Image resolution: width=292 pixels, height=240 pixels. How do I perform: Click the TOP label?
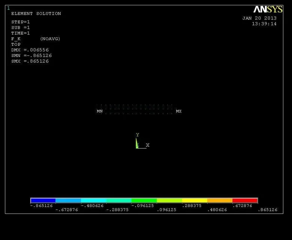16,44
